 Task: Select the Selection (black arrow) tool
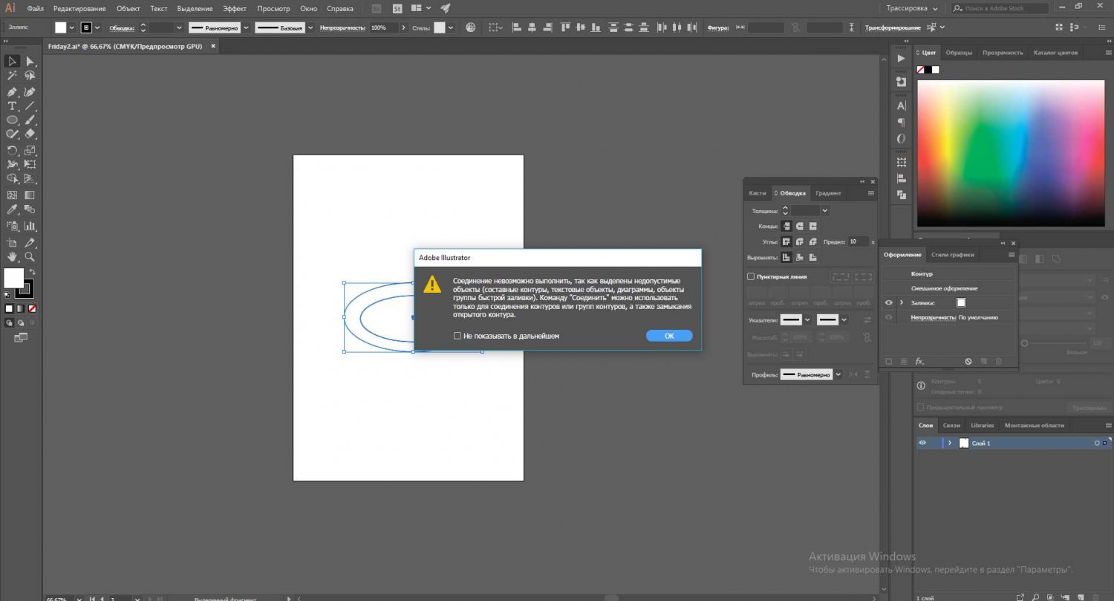(13, 61)
